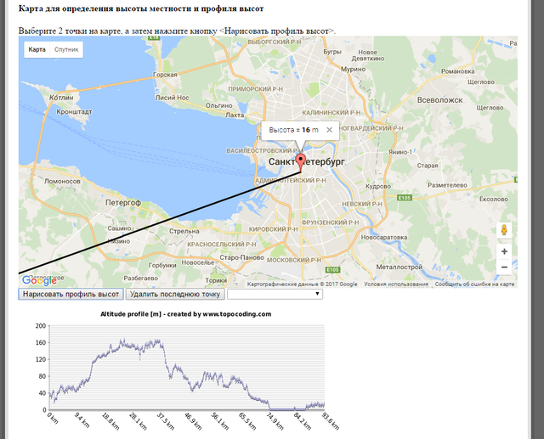The image size is (544, 439).
Task: Open Условия использования link
Action: 397,284
